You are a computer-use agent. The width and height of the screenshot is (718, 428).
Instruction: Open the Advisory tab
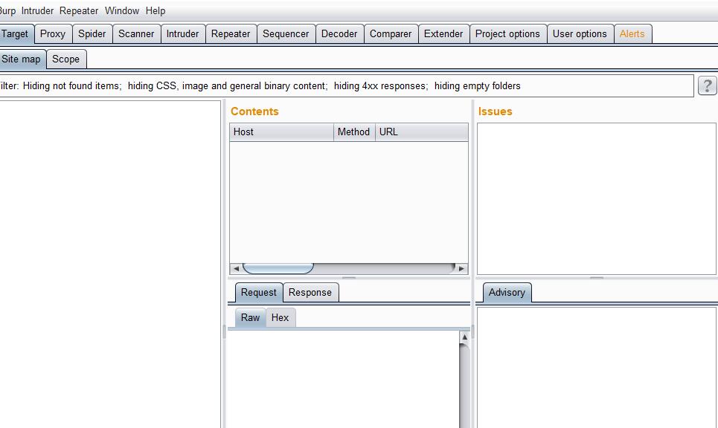pyautogui.click(x=507, y=293)
